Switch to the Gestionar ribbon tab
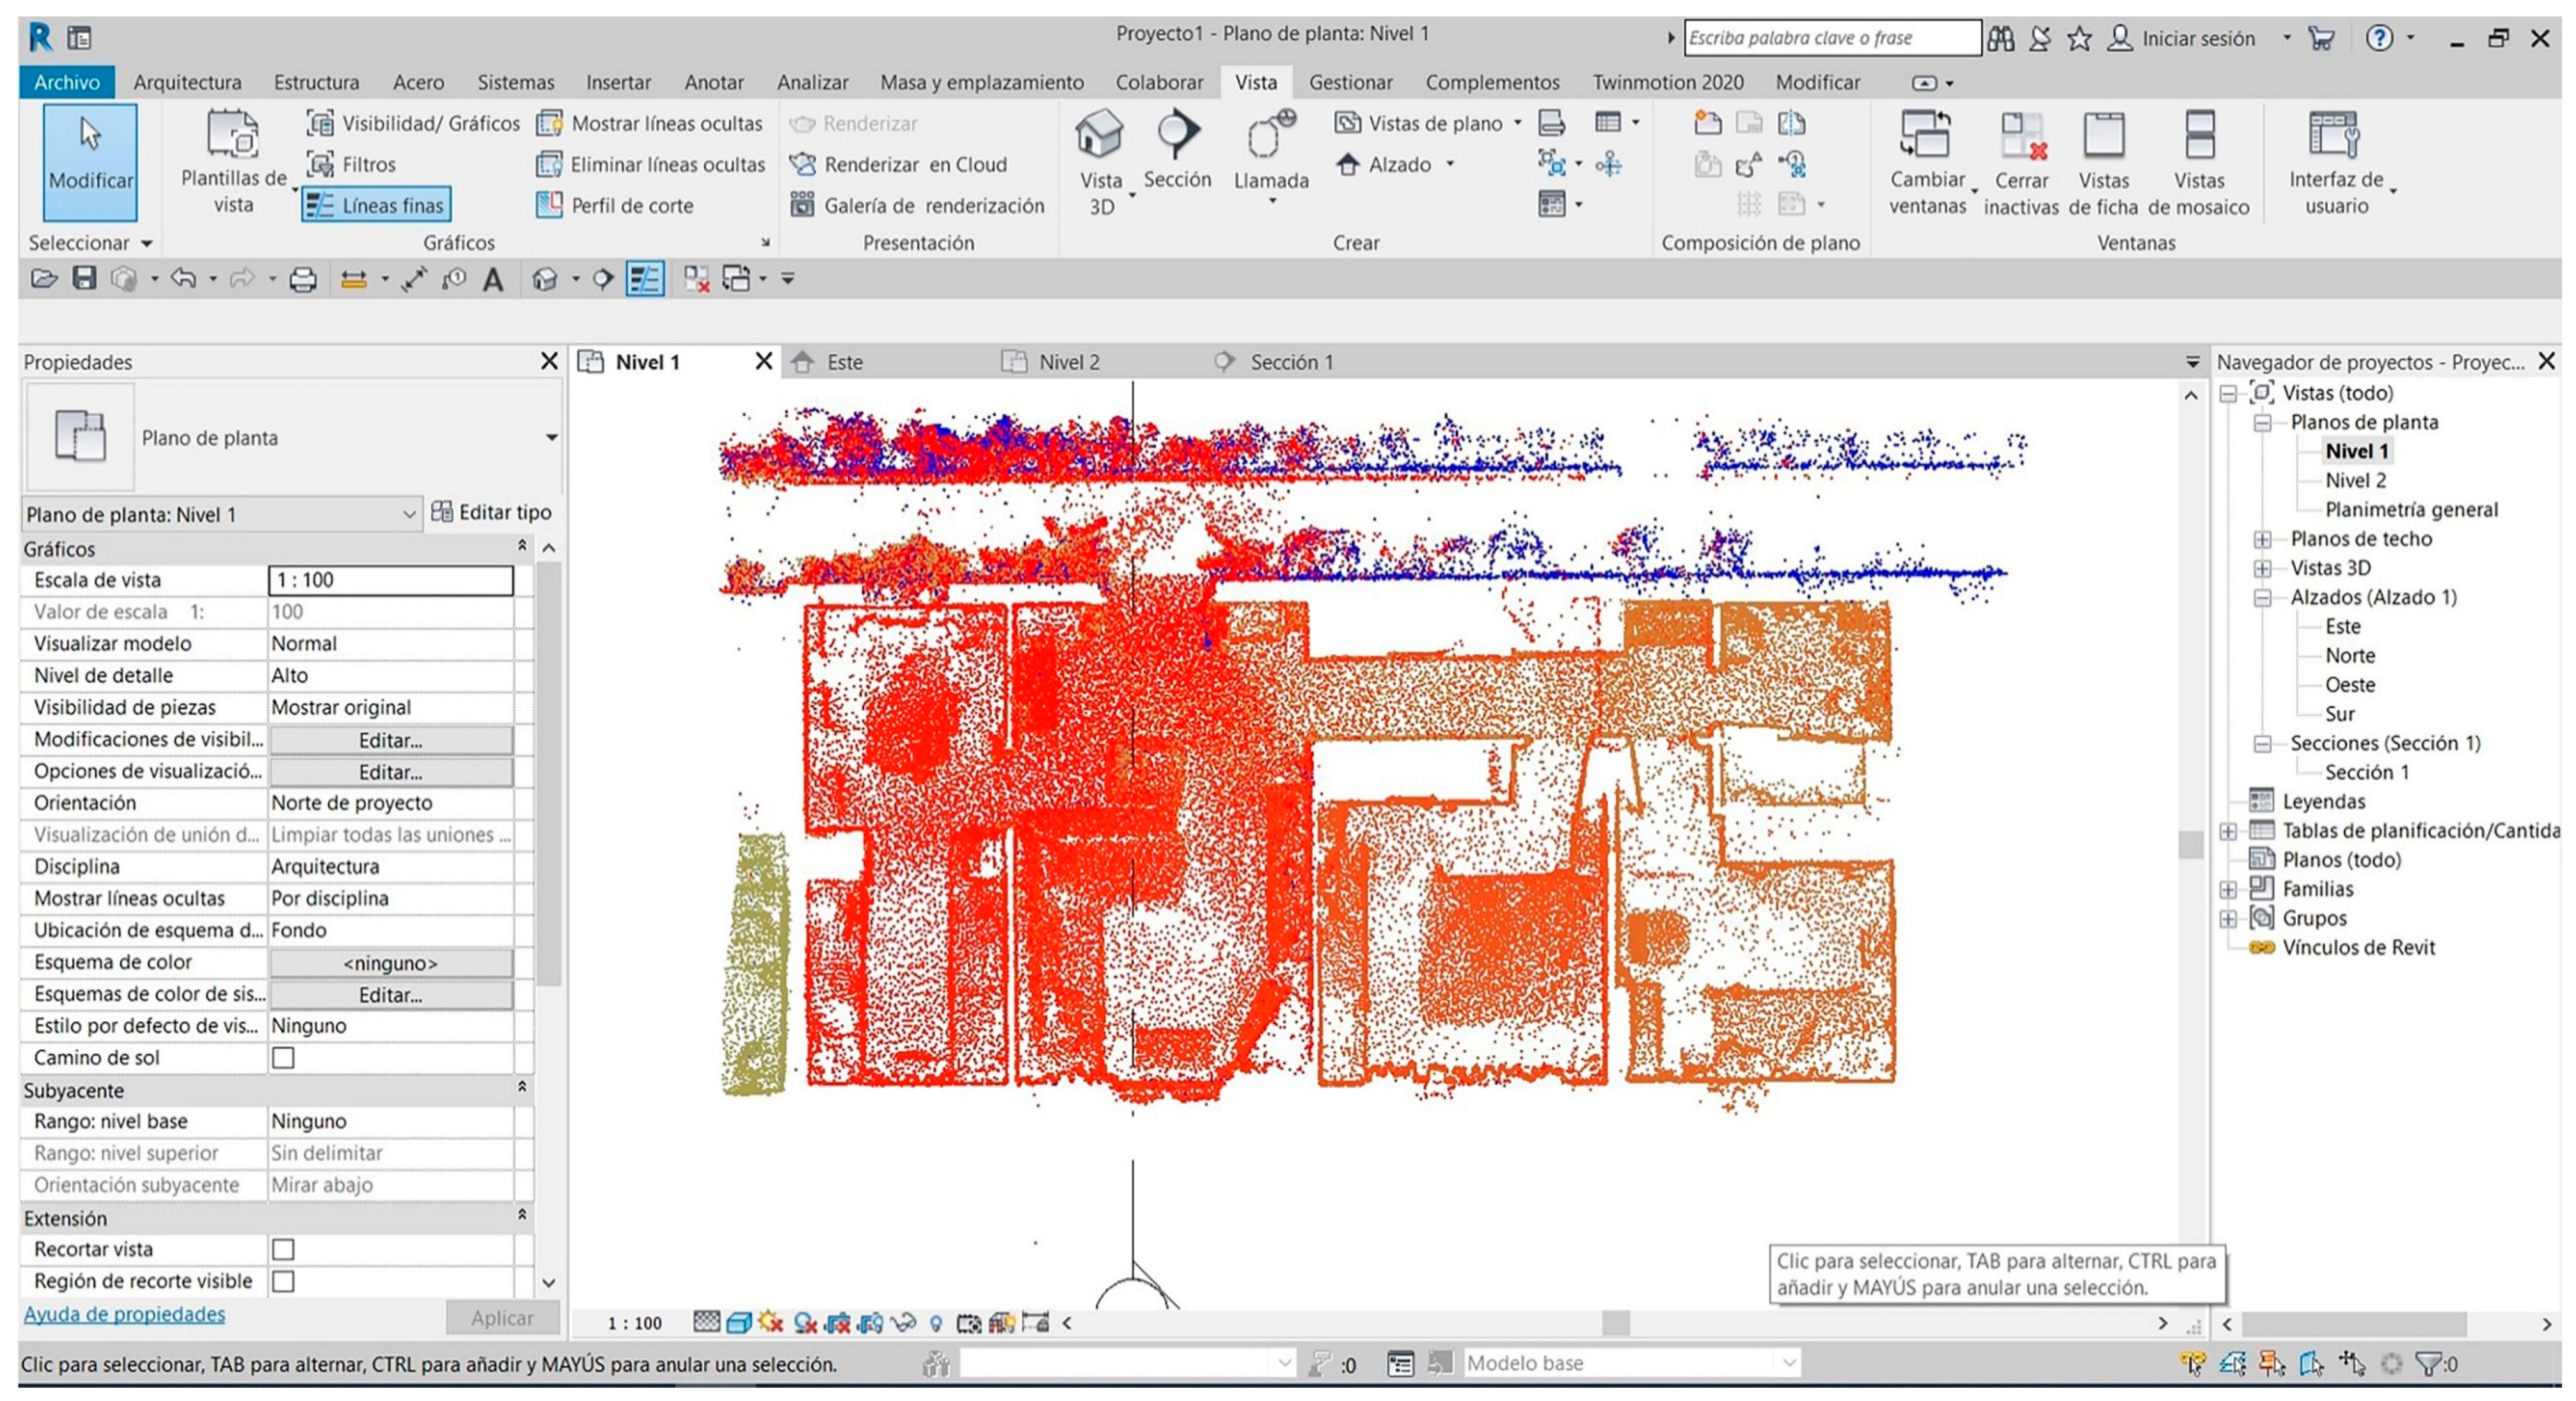Image resolution: width=2576 pixels, height=1401 pixels. coord(1350,82)
